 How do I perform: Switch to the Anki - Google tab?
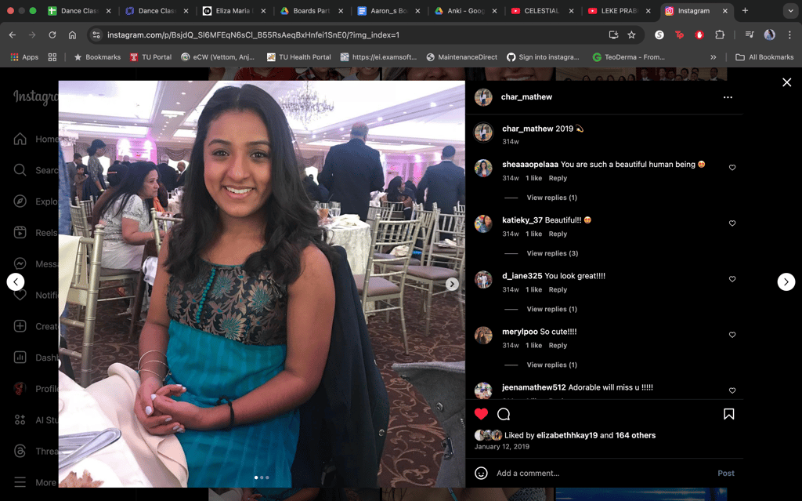[x=465, y=11]
